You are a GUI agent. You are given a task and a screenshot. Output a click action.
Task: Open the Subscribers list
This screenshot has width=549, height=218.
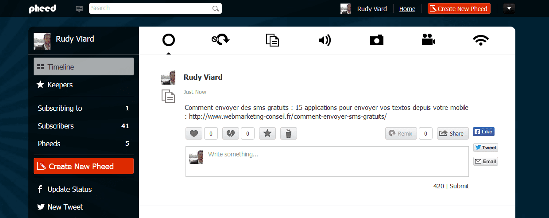(84, 126)
